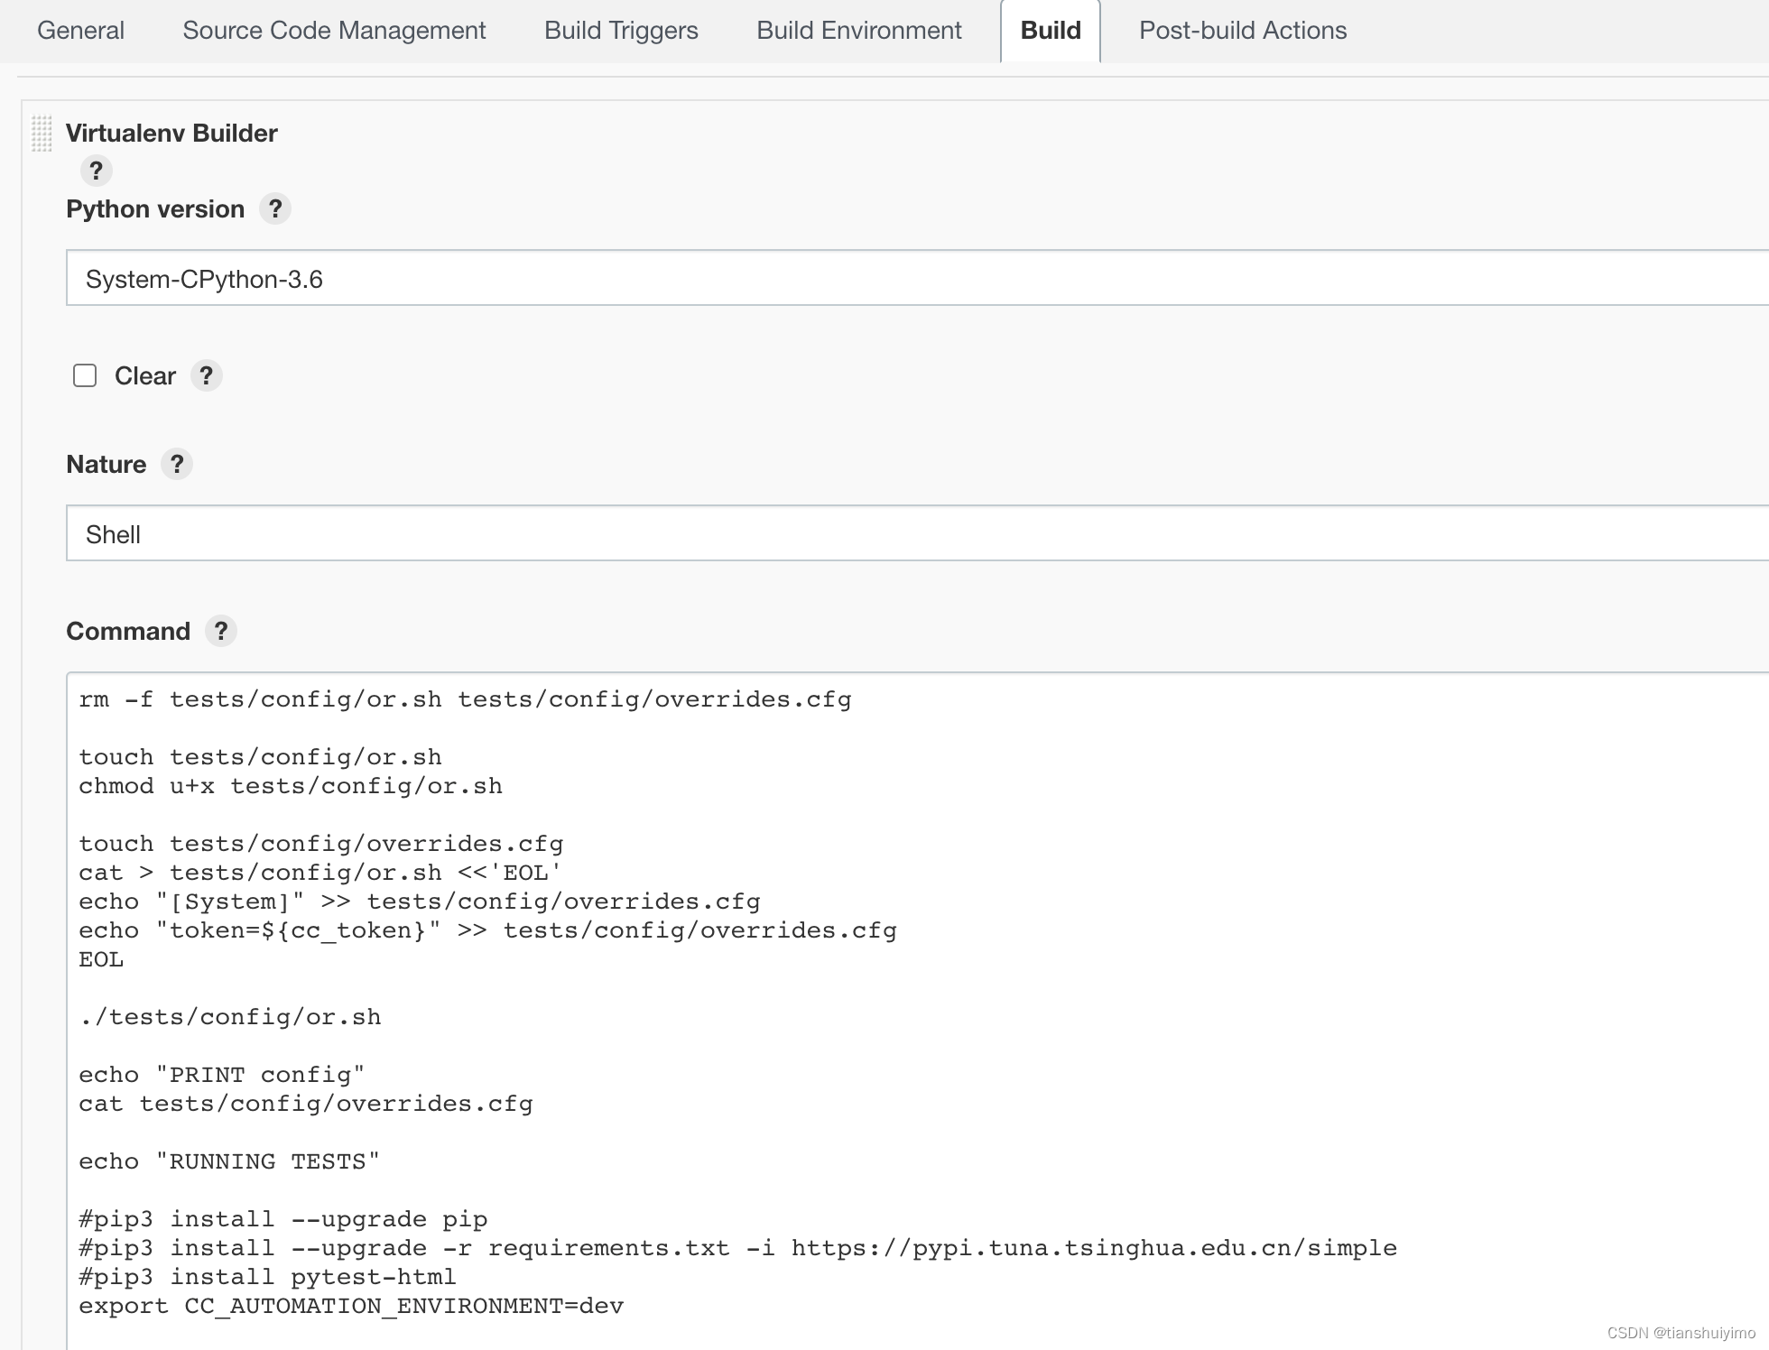
Task: Click the General tab
Action: tap(82, 28)
